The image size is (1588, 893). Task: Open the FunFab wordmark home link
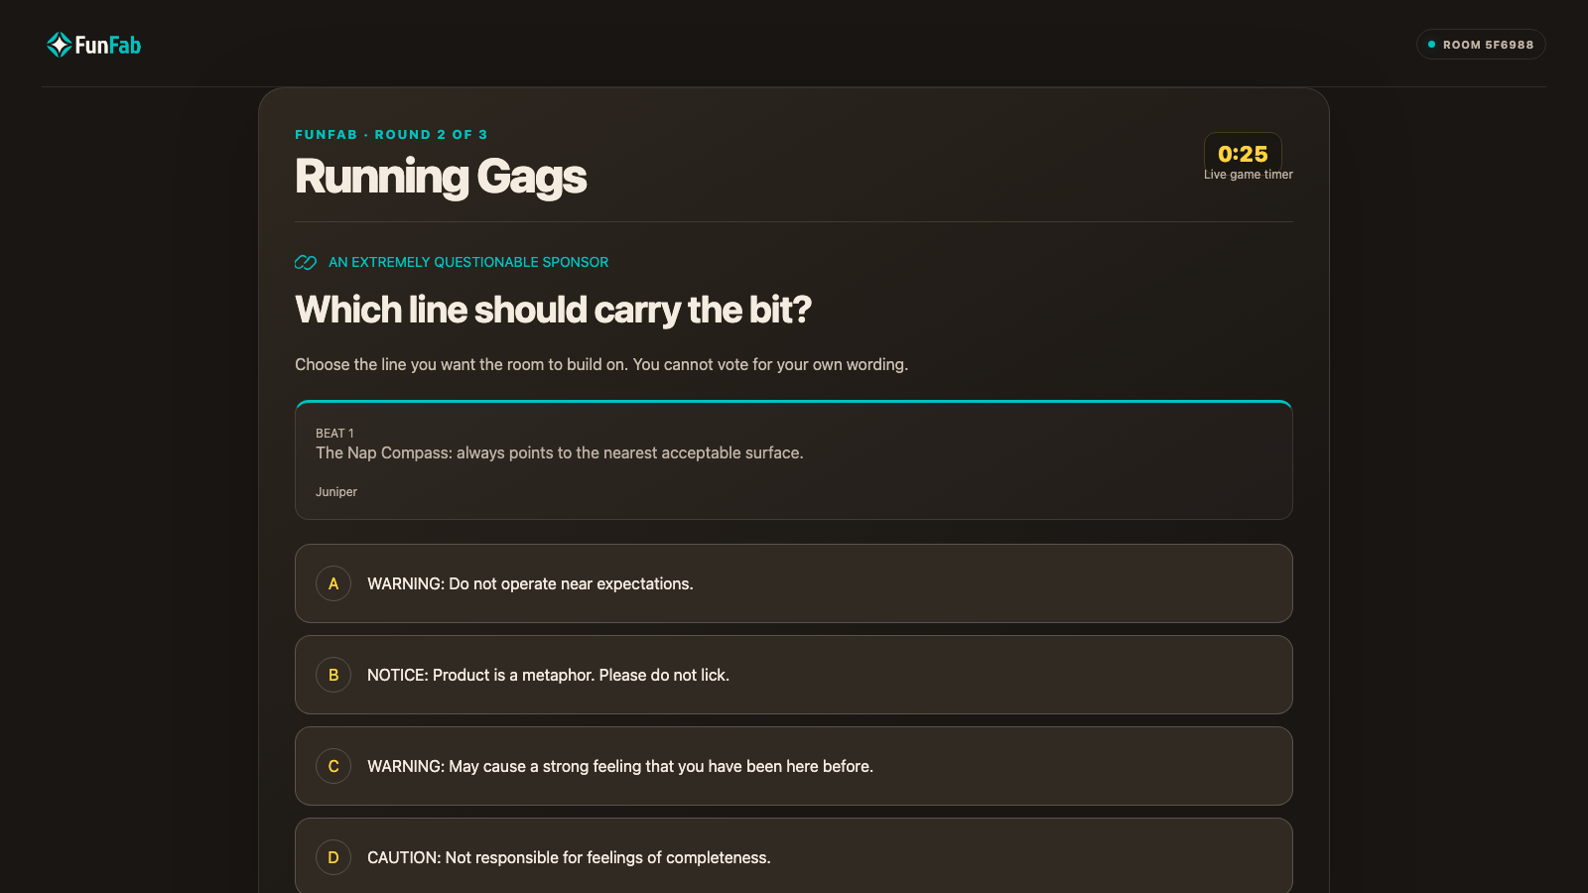(x=108, y=45)
